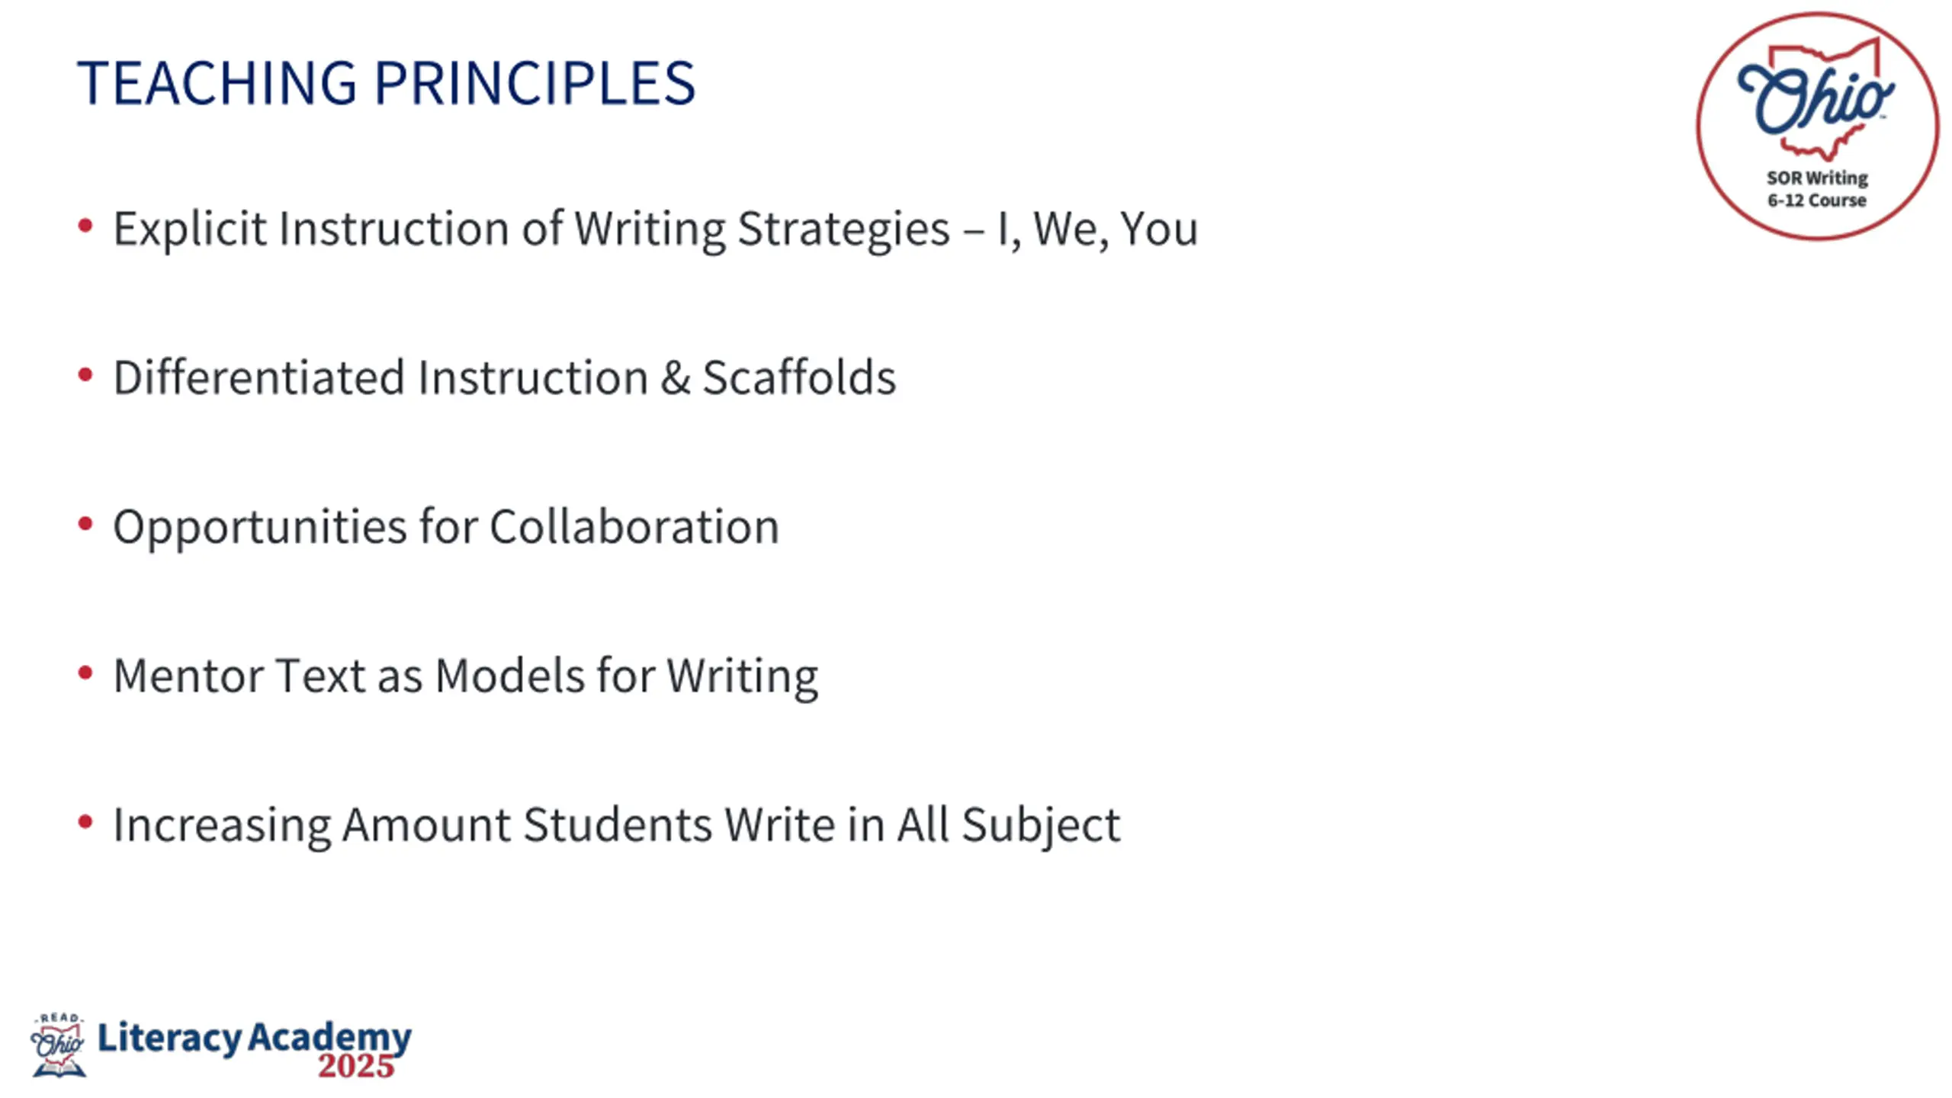
Task: Select the TEACHING PRINCIPLES title
Action: 386,82
